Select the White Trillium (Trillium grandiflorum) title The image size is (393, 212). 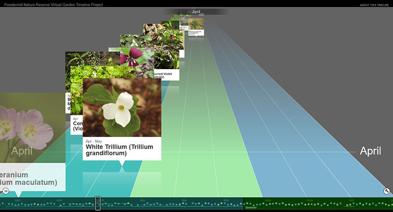point(119,150)
